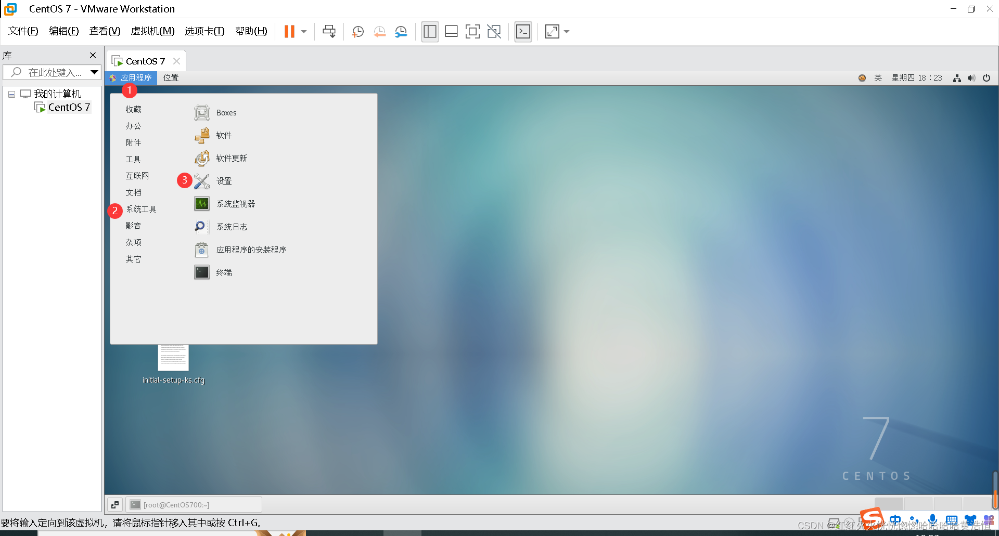Open the 位置 menu
Image resolution: width=999 pixels, height=536 pixels.
coord(171,78)
